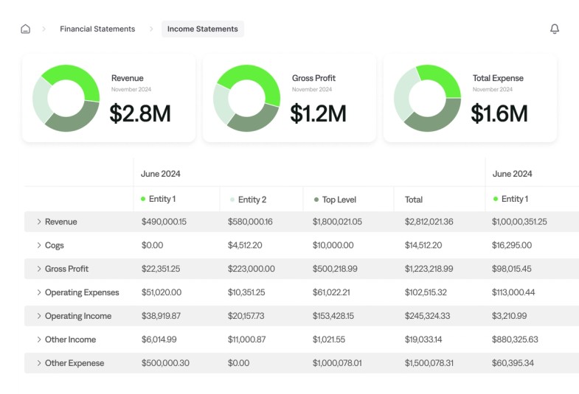Click Other Income cell $11,000.87
The width and height of the screenshot is (579, 394).
point(246,340)
